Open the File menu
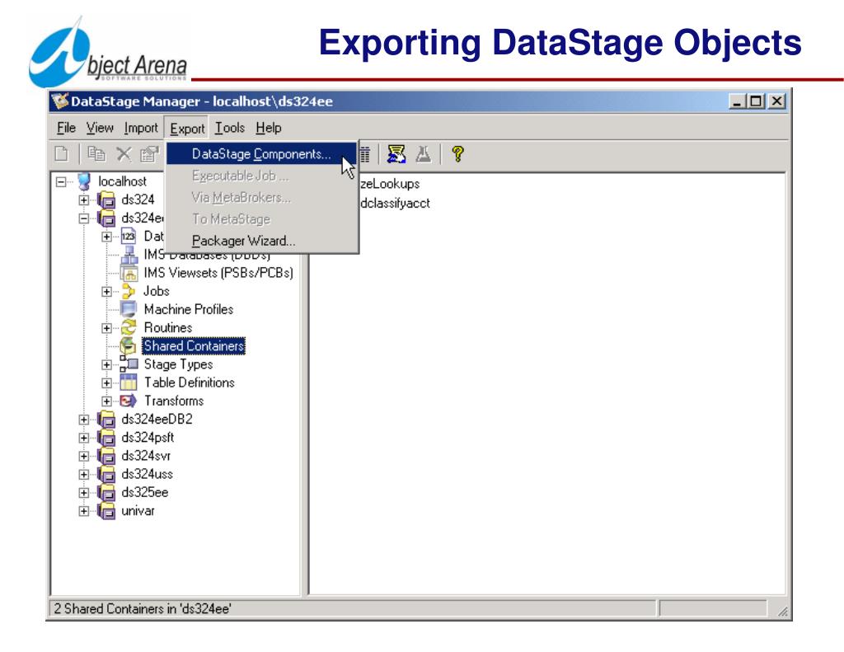This screenshot has width=844, height=652. click(66, 128)
